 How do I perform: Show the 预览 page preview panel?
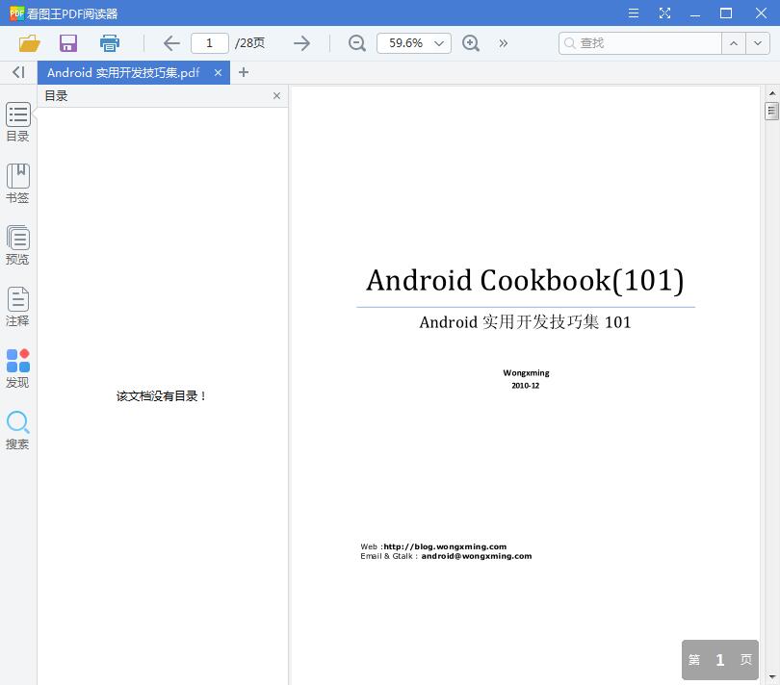(x=17, y=244)
